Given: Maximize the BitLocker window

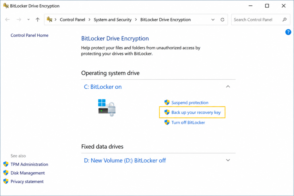Looking at the screenshot, I should click(267, 6).
